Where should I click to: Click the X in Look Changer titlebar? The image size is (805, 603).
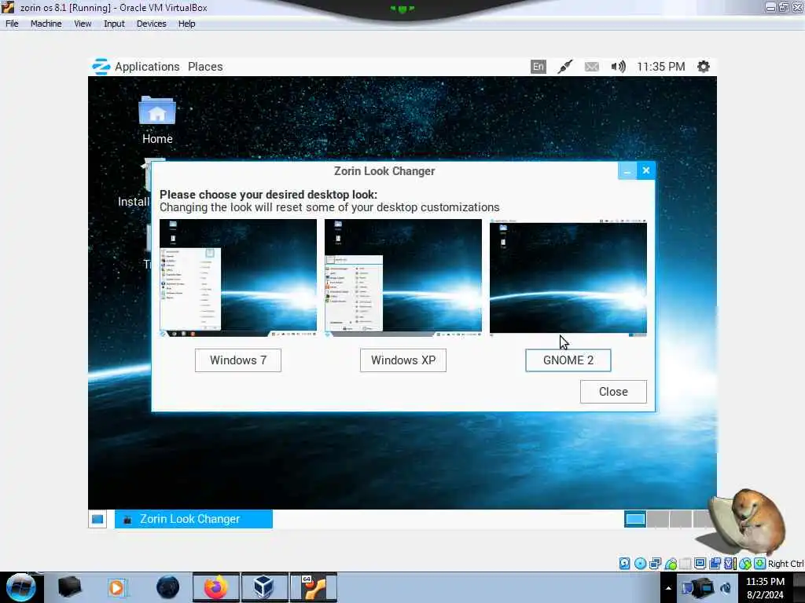point(646,170)
